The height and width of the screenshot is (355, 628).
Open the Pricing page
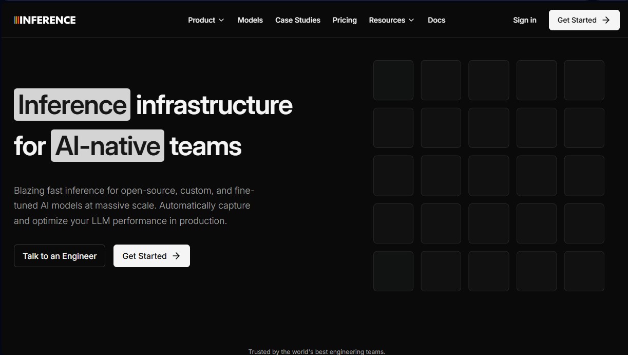tap(345, 20)
